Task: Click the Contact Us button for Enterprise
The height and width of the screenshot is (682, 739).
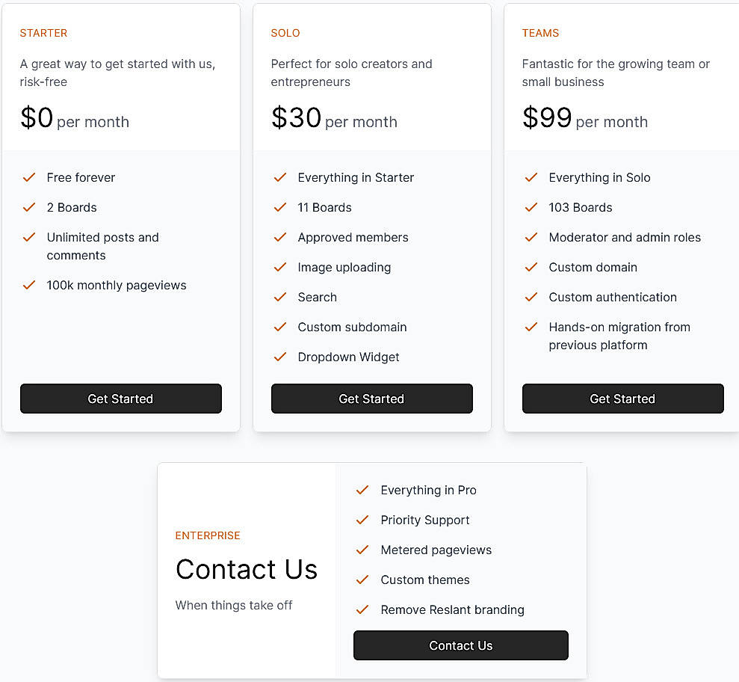Action: 460,645
